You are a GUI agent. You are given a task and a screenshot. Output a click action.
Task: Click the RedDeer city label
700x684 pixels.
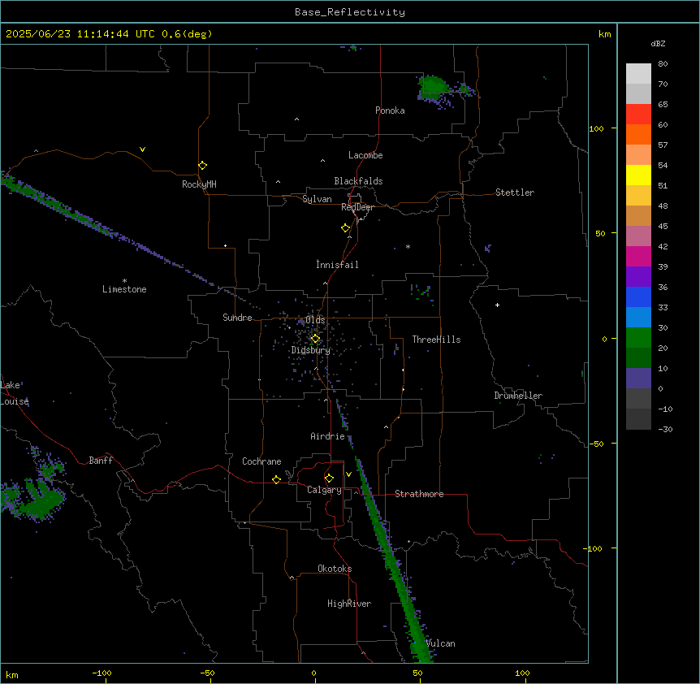tap(357, 207)
